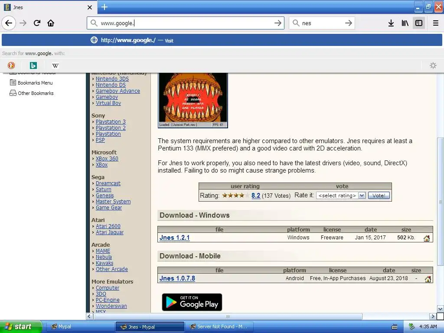Click the safely remove hardware tray icon
This screenshot has width=444, height=333.
point(411,326)
